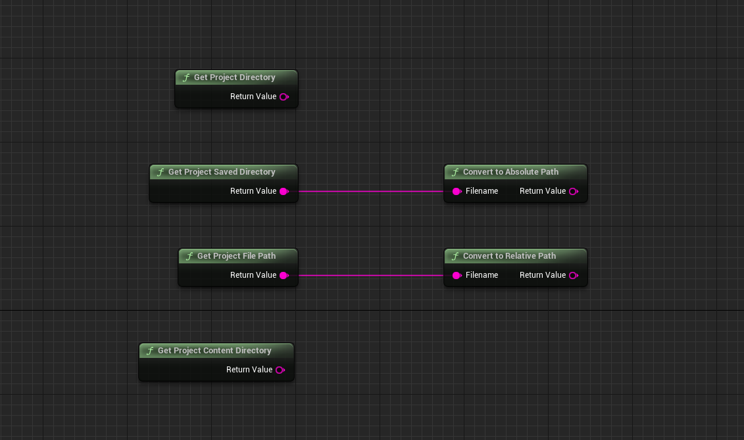The image size is (744, 440).
Task: Click the function icon on Get Project Content Directory
Action: click(150, 351)
